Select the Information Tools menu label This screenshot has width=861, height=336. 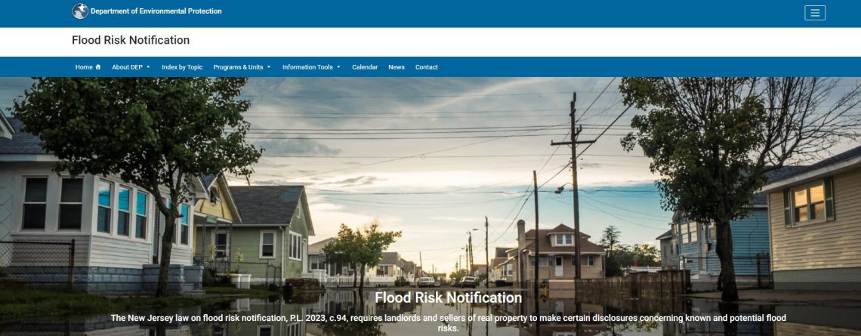307,67
